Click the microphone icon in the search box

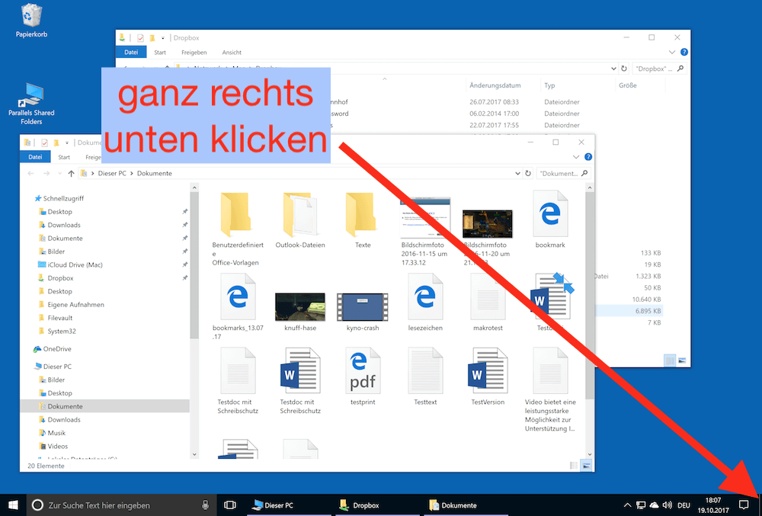tap(205, 505)
